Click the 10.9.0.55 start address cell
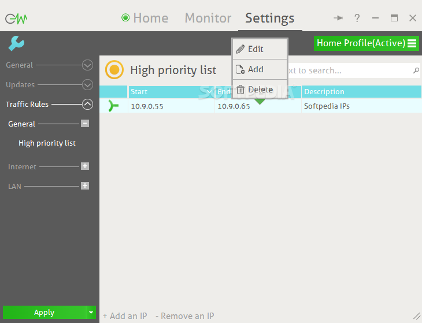 tap(172, 106)
